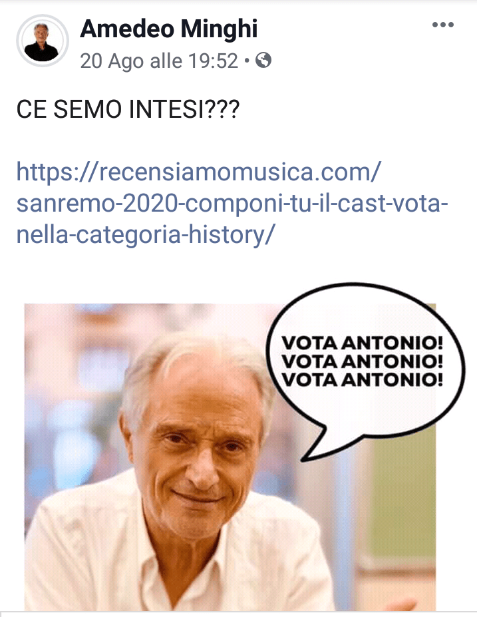The height and width of the screenshot is (617, 477).
Task: Click the word "INTESI???" in the post caption
Action: pyautogui.click(x=184, y=109)
